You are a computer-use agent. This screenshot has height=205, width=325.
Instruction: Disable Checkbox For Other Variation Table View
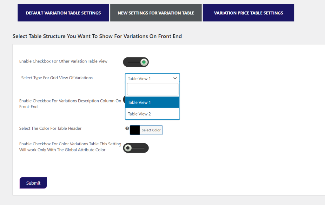tap(136, 62)
